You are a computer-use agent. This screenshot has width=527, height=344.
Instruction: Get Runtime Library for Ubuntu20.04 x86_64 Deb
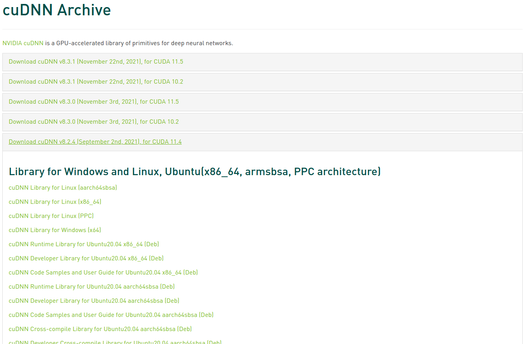click(x=84, y=244)
